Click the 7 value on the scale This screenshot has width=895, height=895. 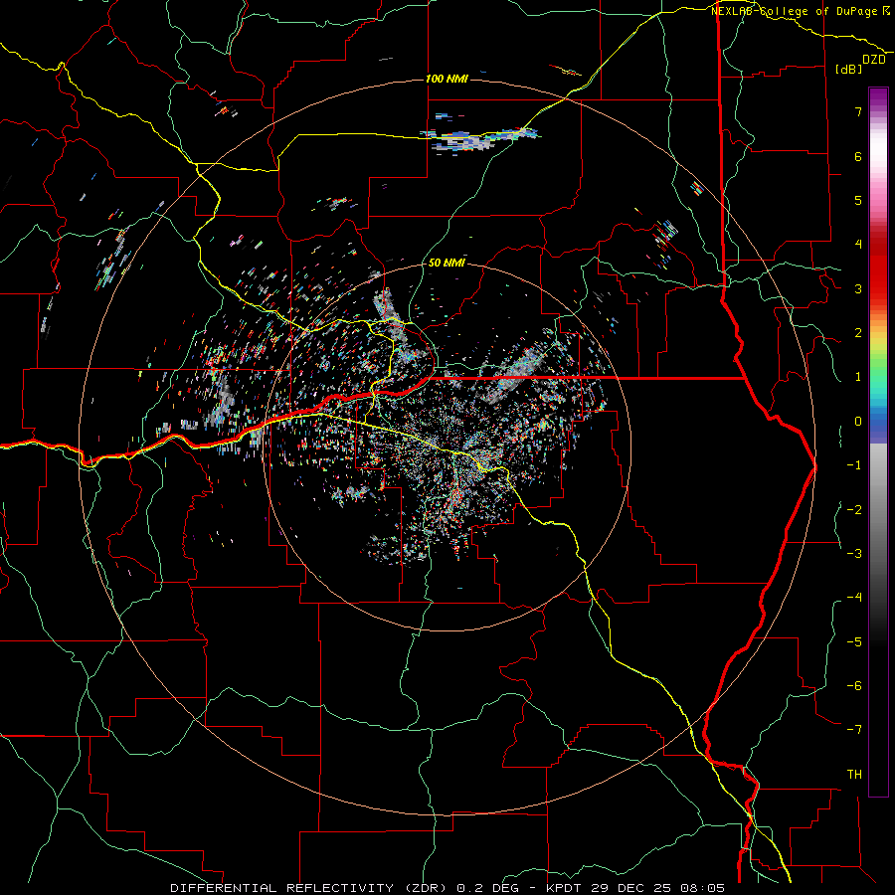coord(858,111)
